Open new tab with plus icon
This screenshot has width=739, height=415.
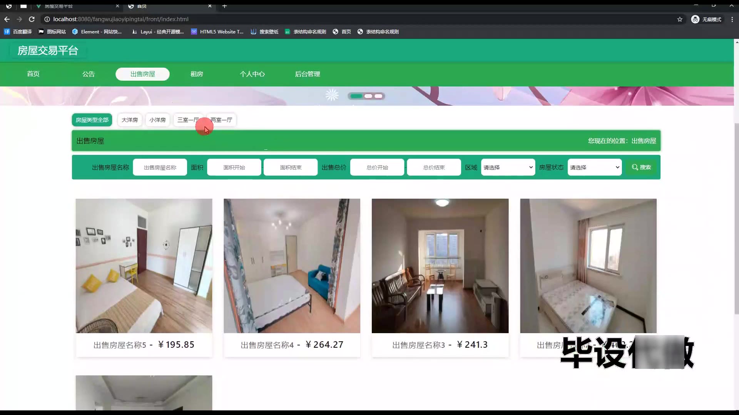pos(224,6)
